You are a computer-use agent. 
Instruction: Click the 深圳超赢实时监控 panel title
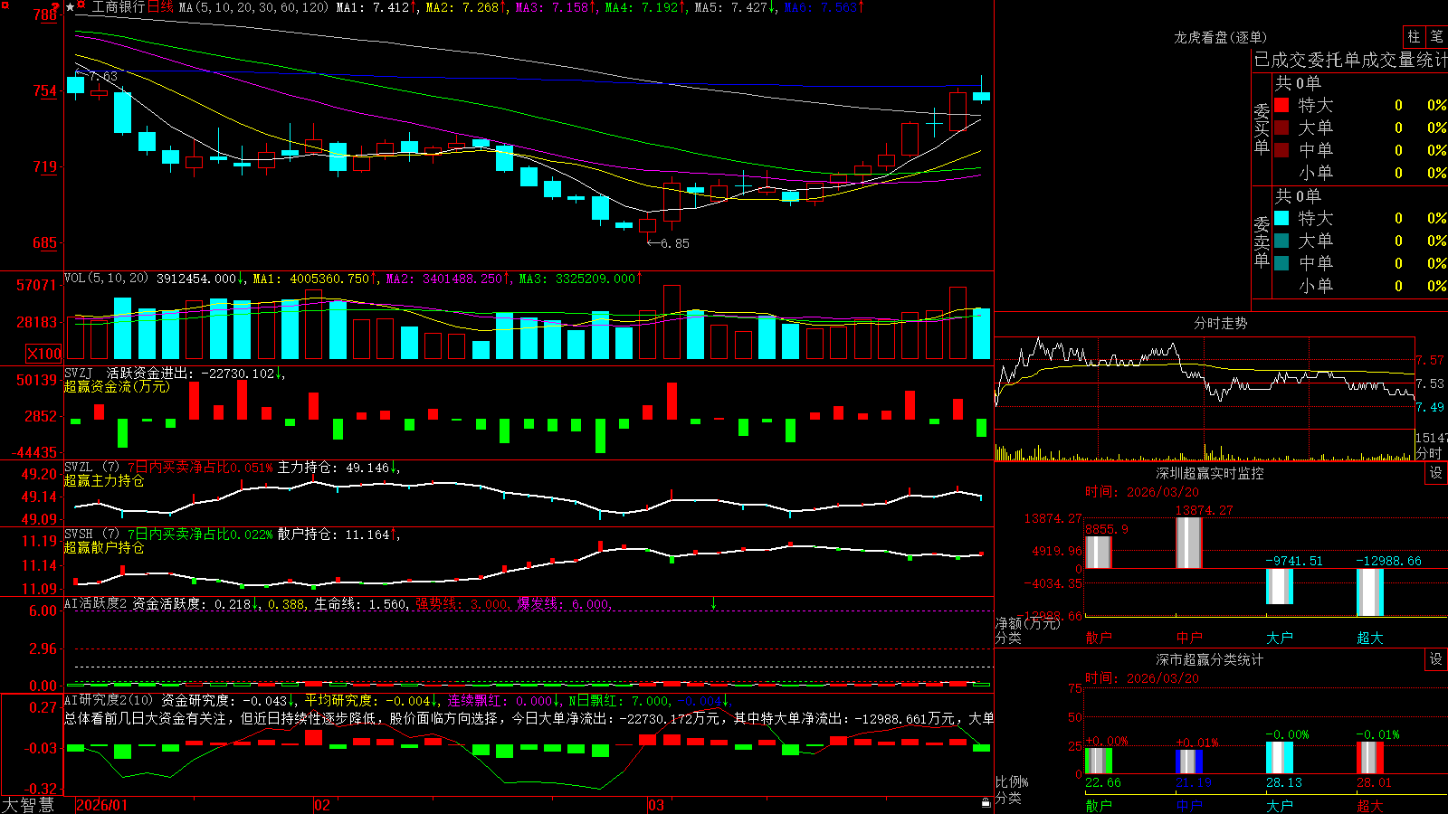coord(1210,473)
